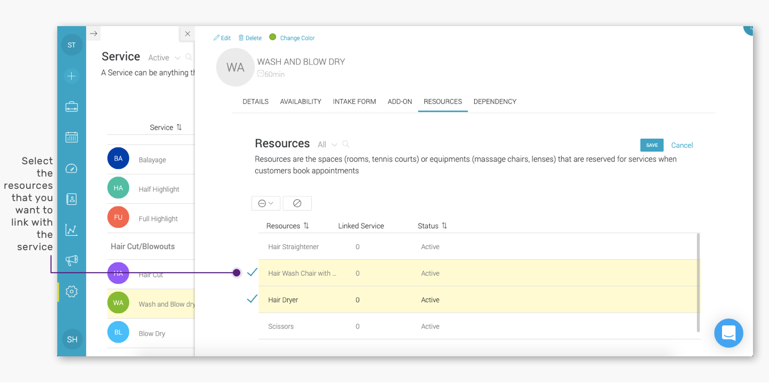Click the Resources search magnifier icon
The width and height of the screenshot is (769, 383).
pos(346,144)
